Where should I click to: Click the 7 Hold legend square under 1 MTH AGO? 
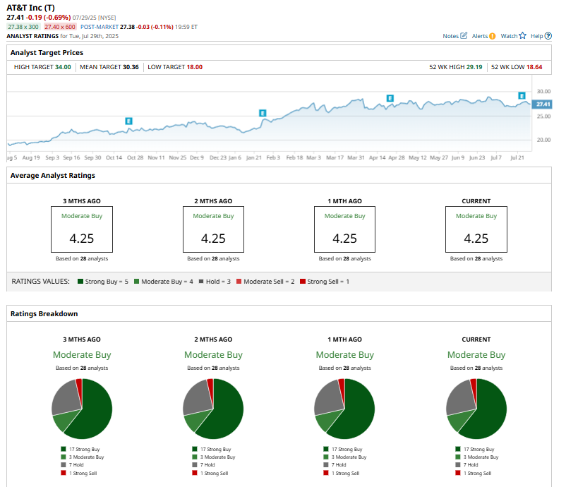pyautogui.click(x=326, y=465)
